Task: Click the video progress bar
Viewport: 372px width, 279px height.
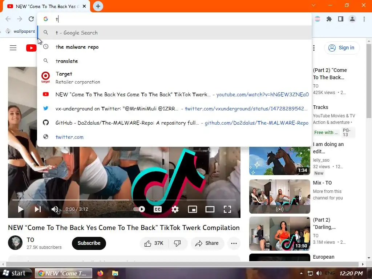Action: pos(124,200)
